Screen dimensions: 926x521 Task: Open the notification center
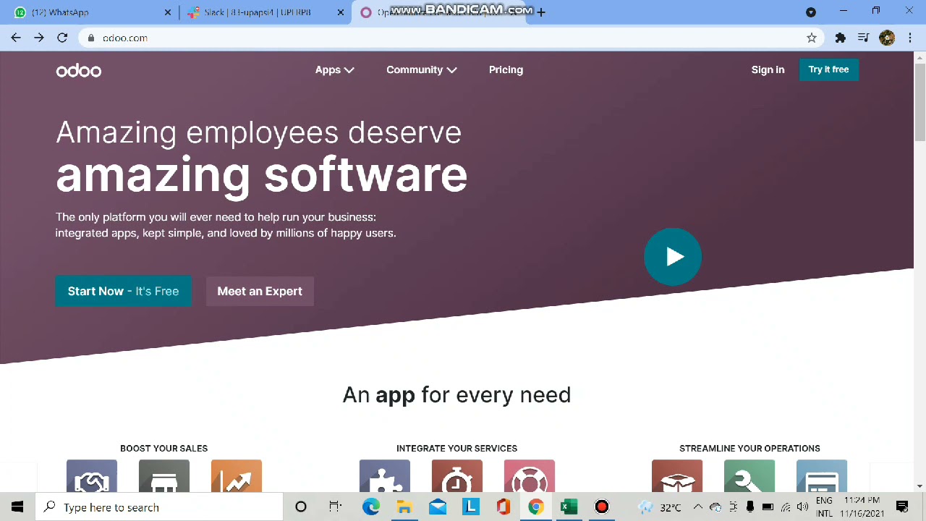pyautogui.click(x=902, y=507)
